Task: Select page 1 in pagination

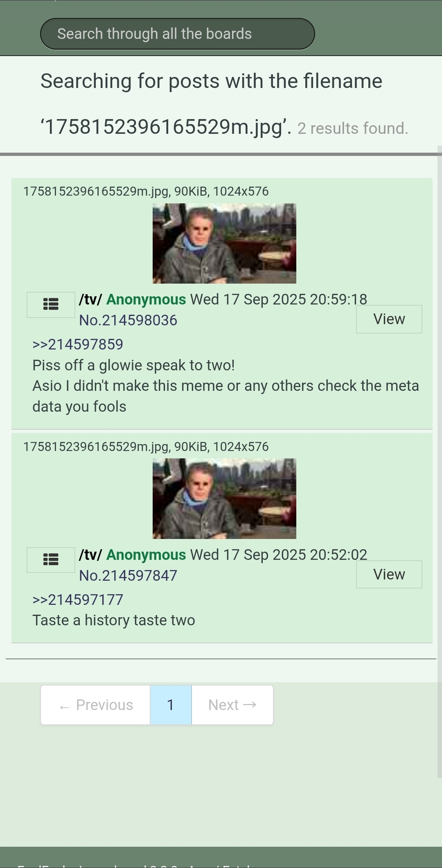Action: (x=171, y=705)
